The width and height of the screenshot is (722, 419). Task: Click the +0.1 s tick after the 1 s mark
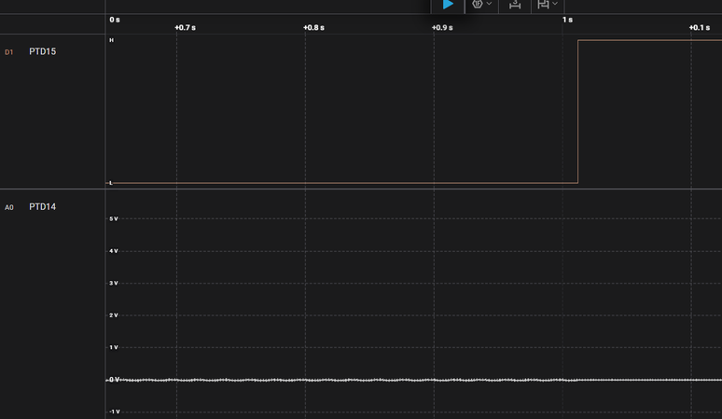[700, 28]
